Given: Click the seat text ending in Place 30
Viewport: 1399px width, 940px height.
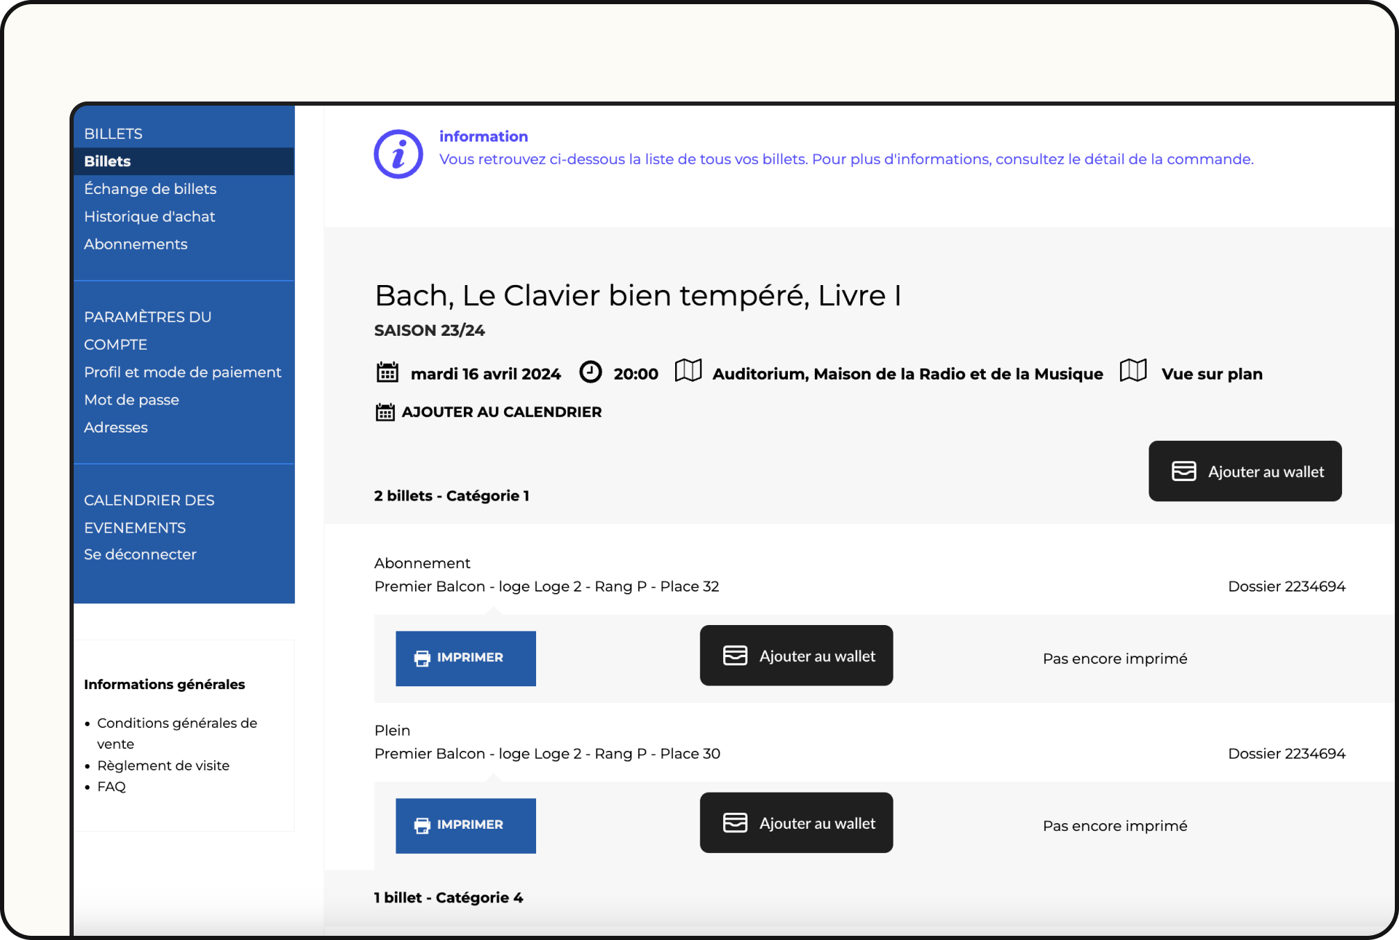Looking at the screenshot, I should pos(547,754).
